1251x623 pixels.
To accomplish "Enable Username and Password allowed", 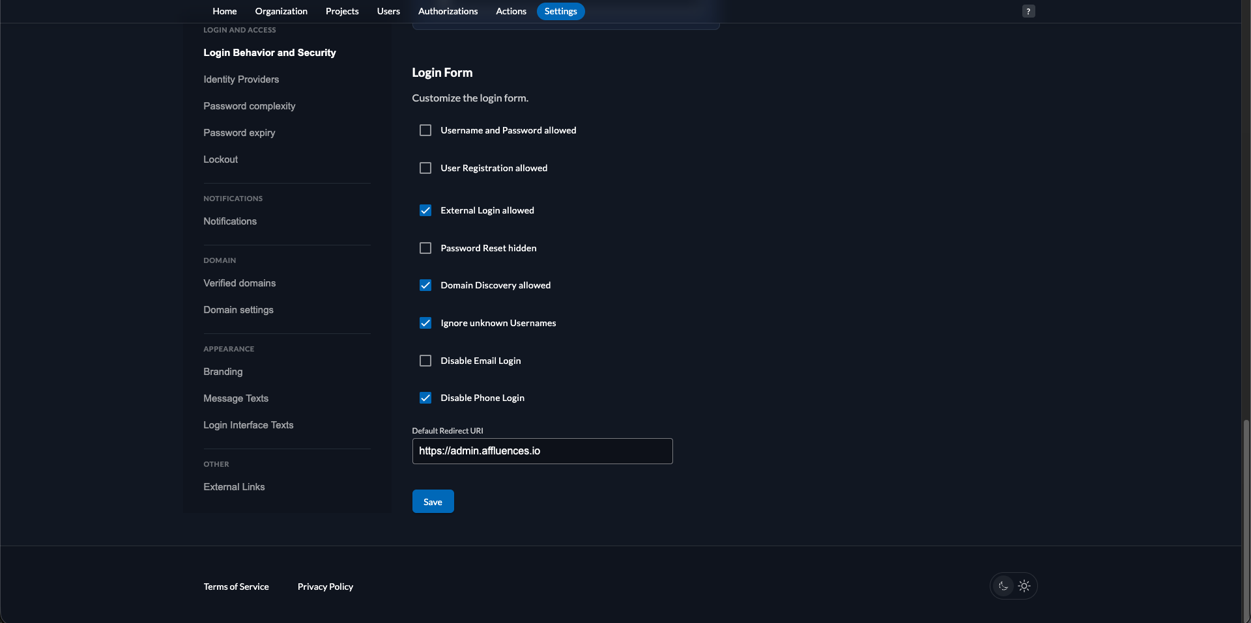I will pyautogui.click(x=425, y=130).
